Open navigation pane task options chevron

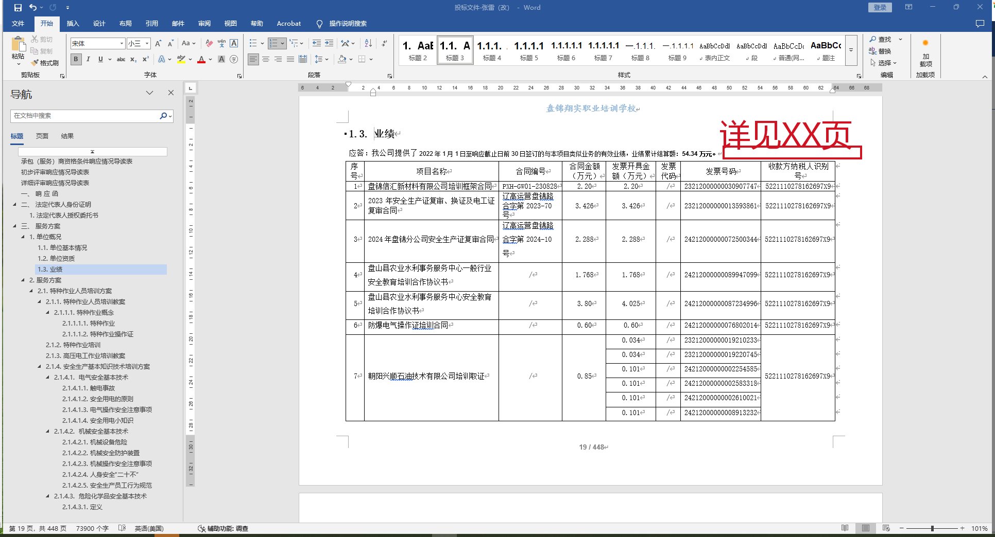click(x=149, y=93)
